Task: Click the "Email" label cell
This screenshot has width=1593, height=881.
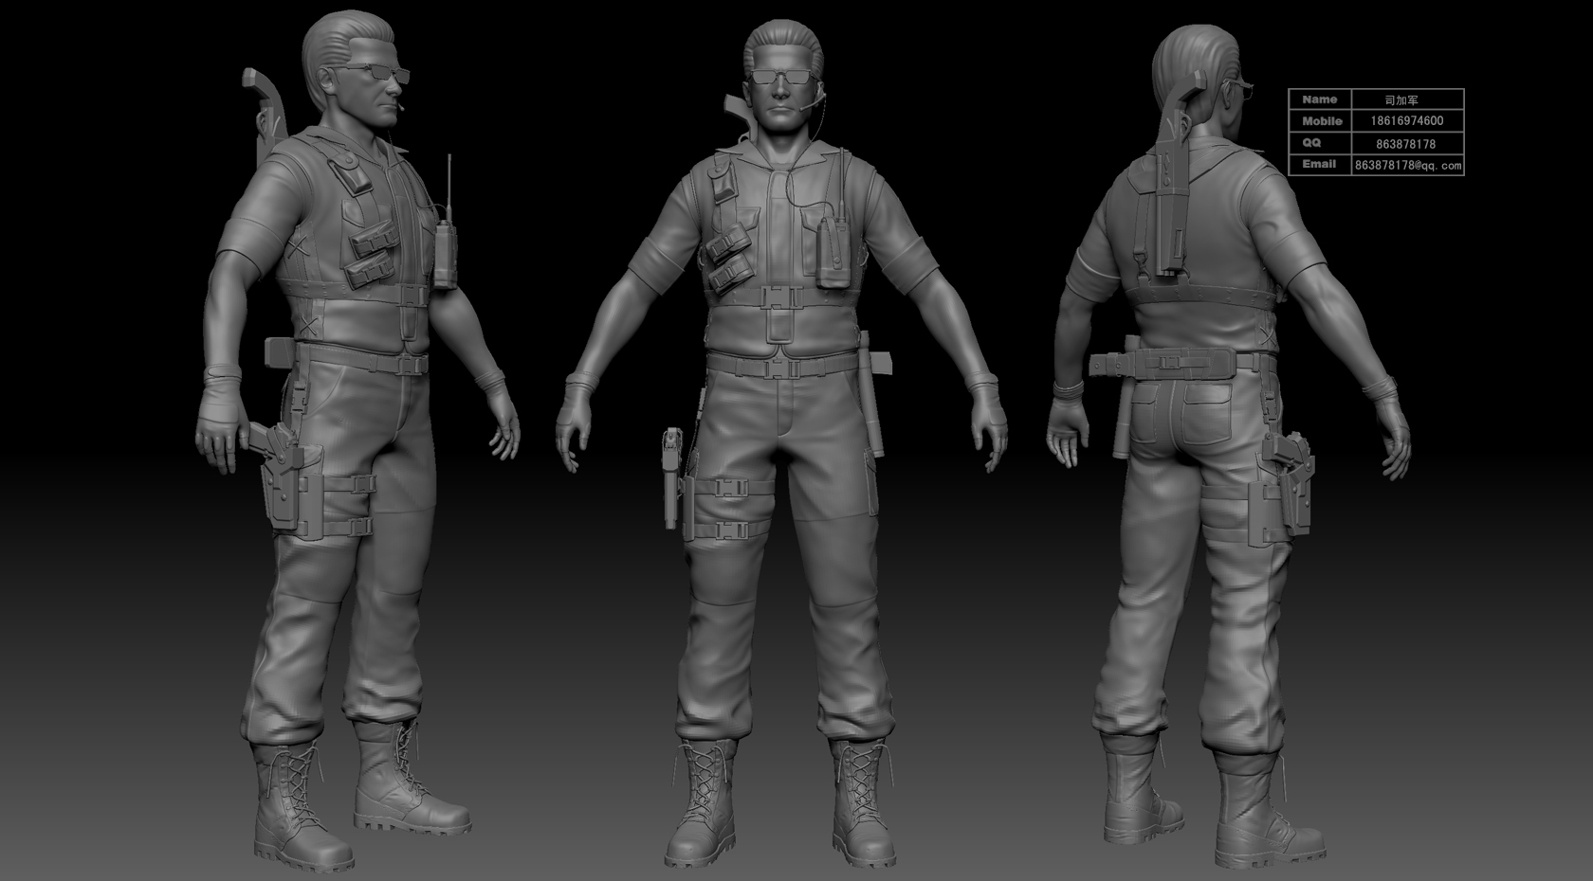Action: (1319, 164)
